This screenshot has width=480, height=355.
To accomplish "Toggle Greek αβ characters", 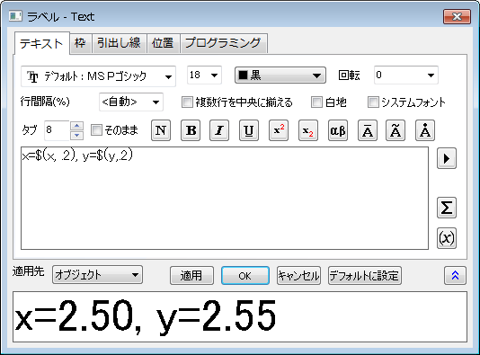I will click(x=338, y=130).
